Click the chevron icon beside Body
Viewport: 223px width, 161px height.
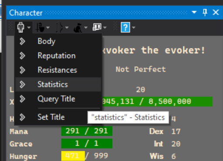coord(22,41)
